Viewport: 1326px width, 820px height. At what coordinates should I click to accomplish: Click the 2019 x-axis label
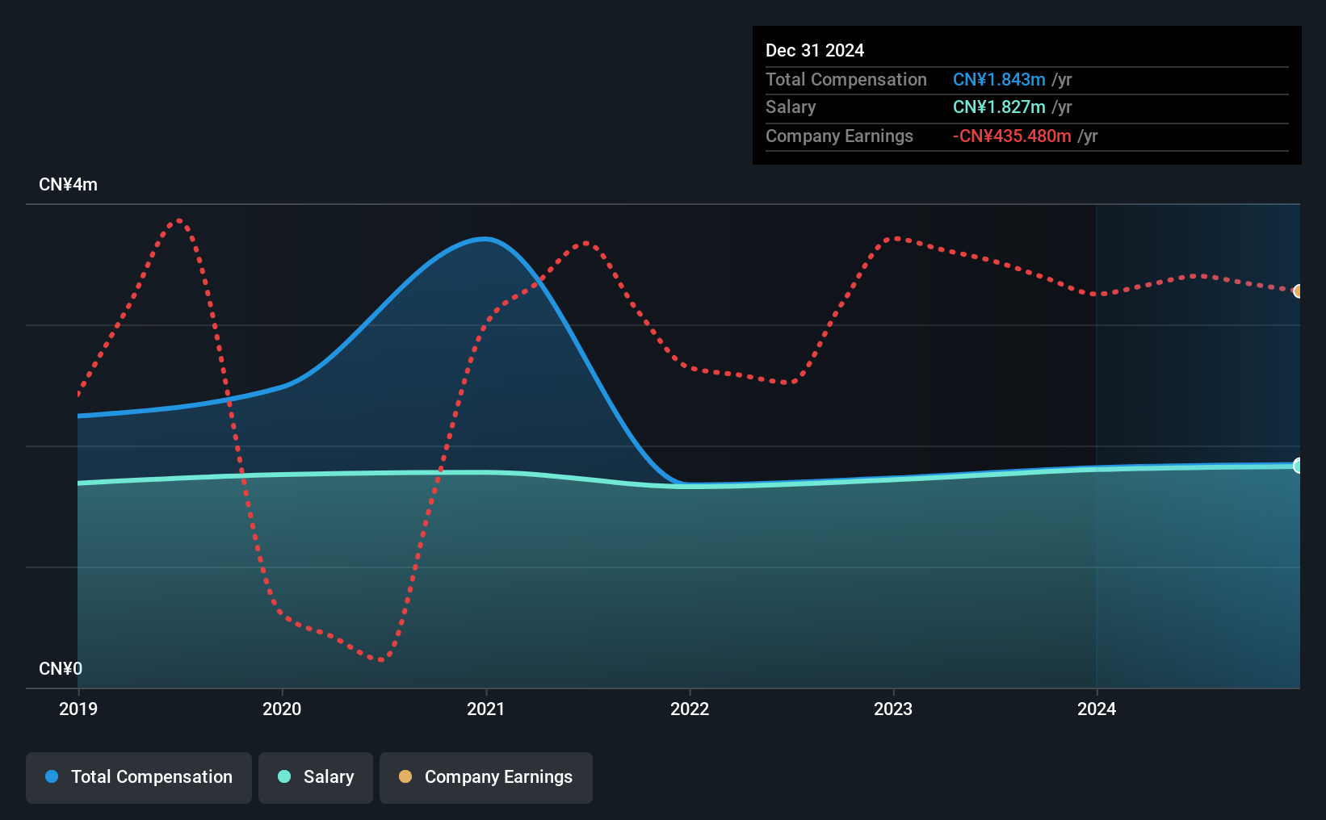(78, 709)
